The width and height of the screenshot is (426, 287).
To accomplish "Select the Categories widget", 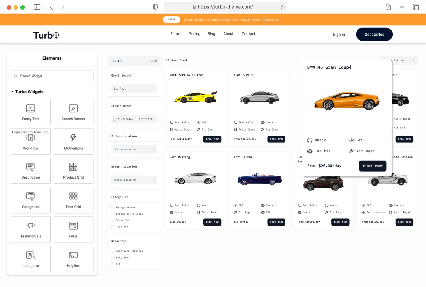I will (31, 200).
